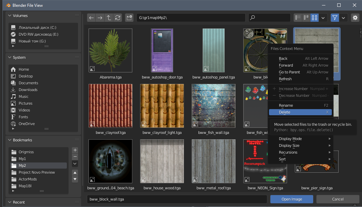This screenshot has width=362, height=207.
Task: Expand the Recent panel
Action: point(10,202)
